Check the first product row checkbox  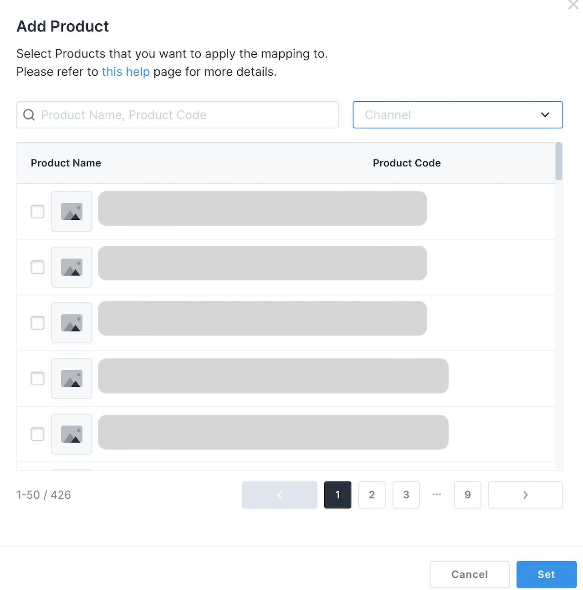pyautogui.click(x=37, y=212)
